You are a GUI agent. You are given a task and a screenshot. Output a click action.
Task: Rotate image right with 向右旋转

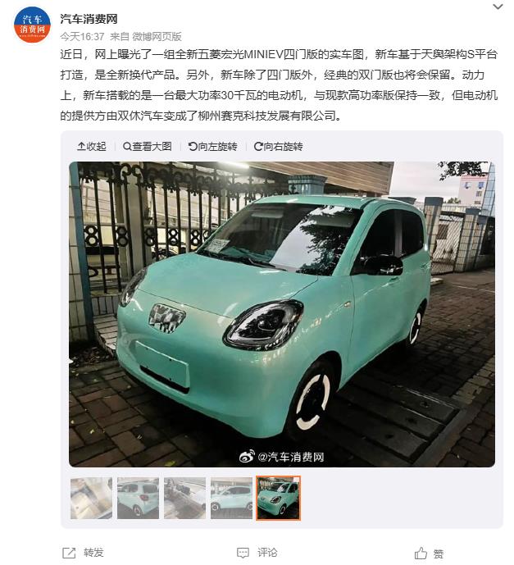278,146
